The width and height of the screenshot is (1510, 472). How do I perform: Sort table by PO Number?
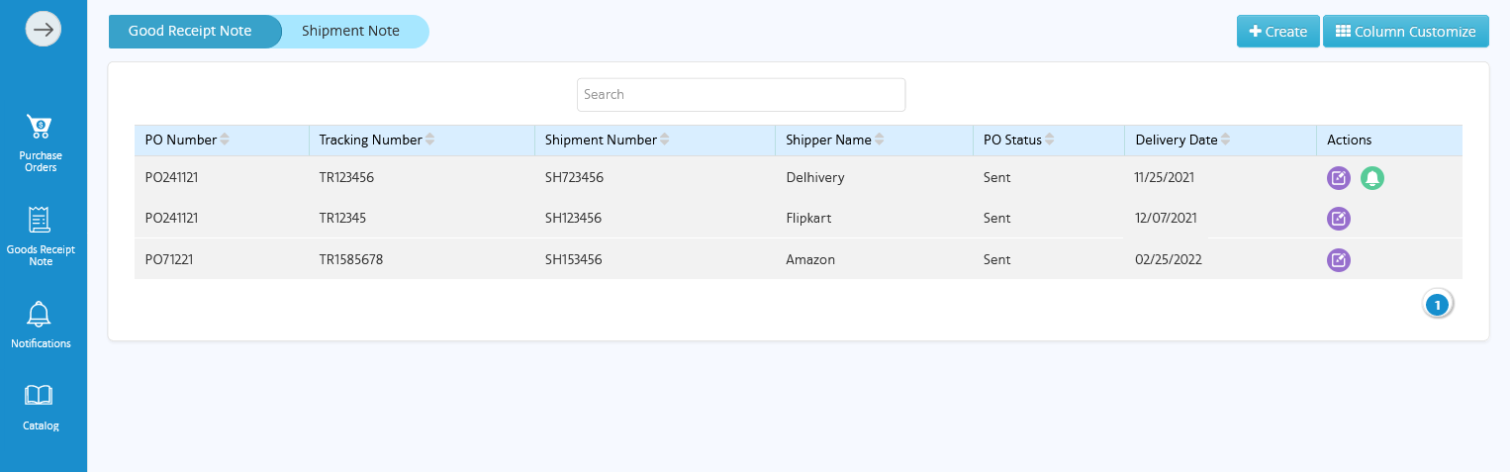(x=225, y=141)
